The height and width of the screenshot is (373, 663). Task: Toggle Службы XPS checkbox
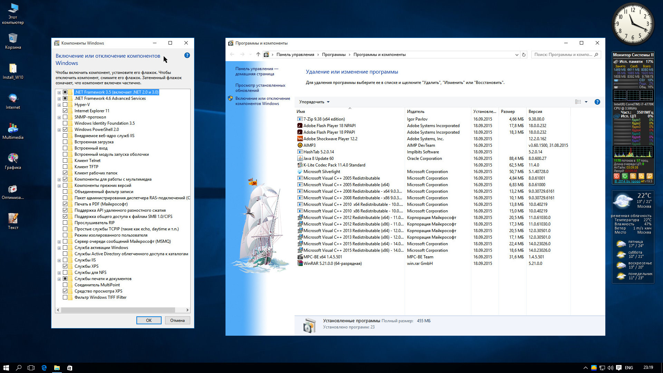(65, 266)
